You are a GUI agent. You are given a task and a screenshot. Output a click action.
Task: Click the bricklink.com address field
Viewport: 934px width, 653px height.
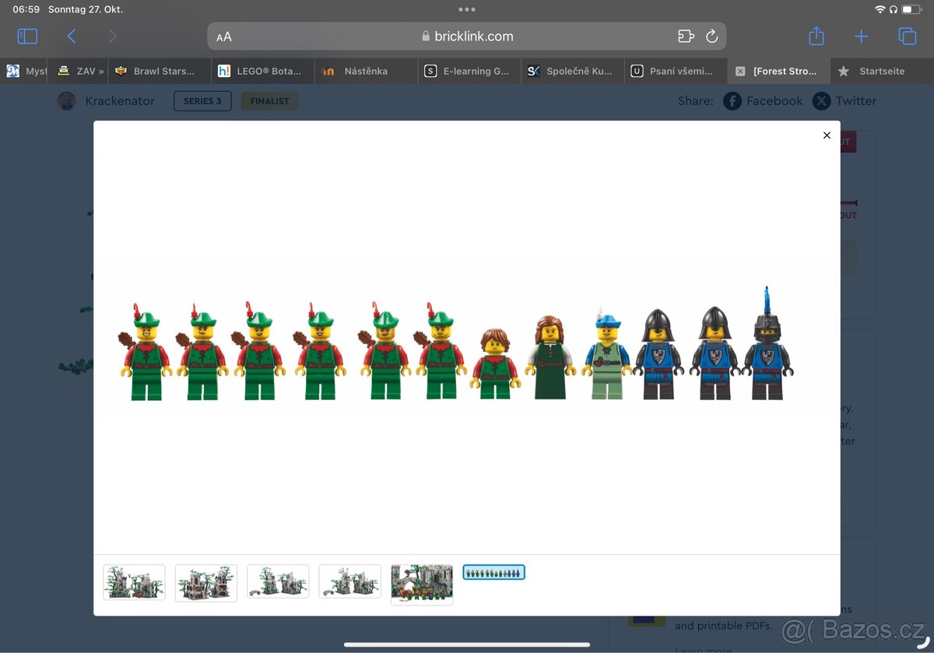(467, 36)
